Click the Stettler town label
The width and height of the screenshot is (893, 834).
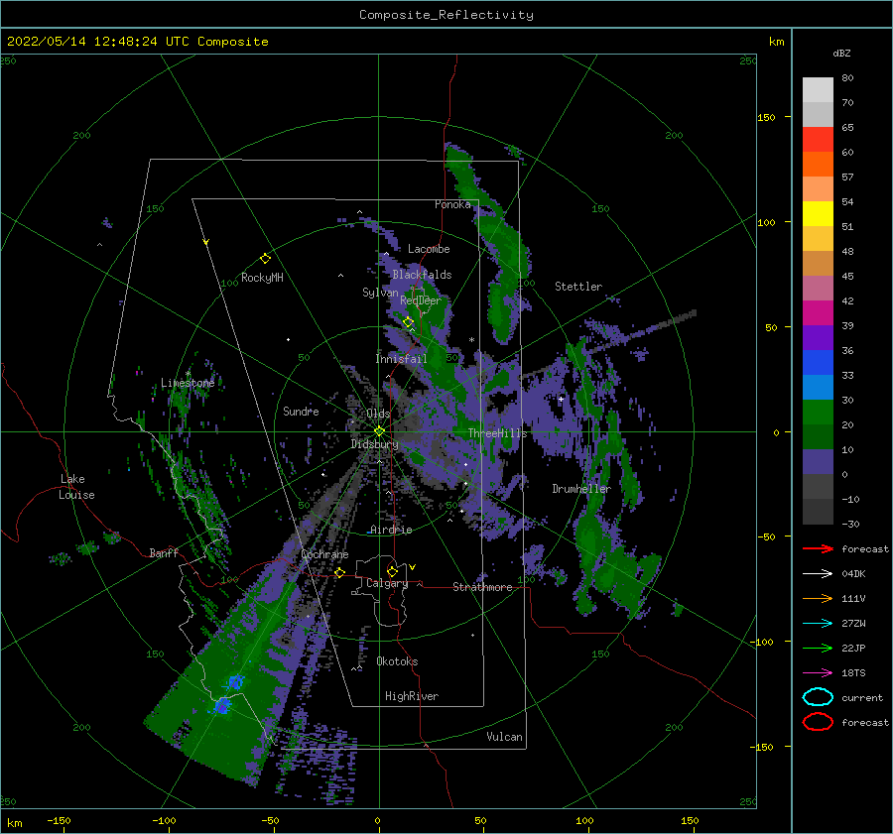(x=578, y=287)
